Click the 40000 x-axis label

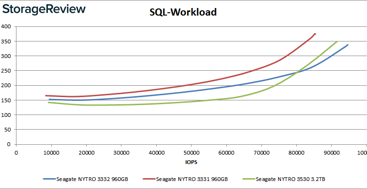156,153
